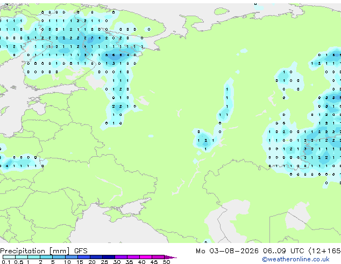Click the 45–50 mm legend swatch

tap(158, 257)
